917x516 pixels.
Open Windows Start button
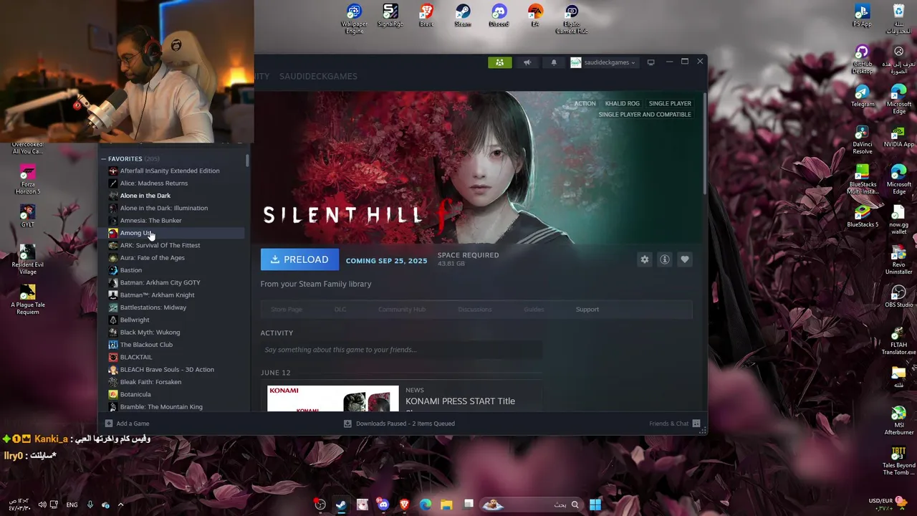coord(595,505)
